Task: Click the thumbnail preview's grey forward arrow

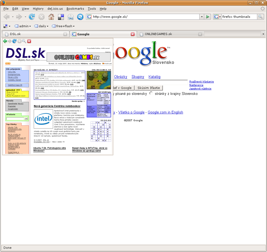Action: [10, 41]
